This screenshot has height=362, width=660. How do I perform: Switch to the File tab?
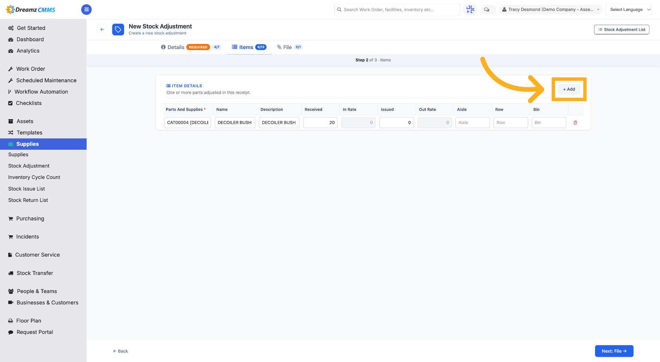click(289, 47)
